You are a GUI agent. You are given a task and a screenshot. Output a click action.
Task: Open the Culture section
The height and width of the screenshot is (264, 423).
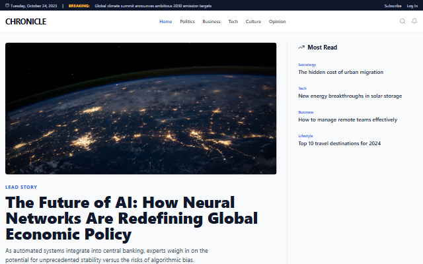[253, 22]
